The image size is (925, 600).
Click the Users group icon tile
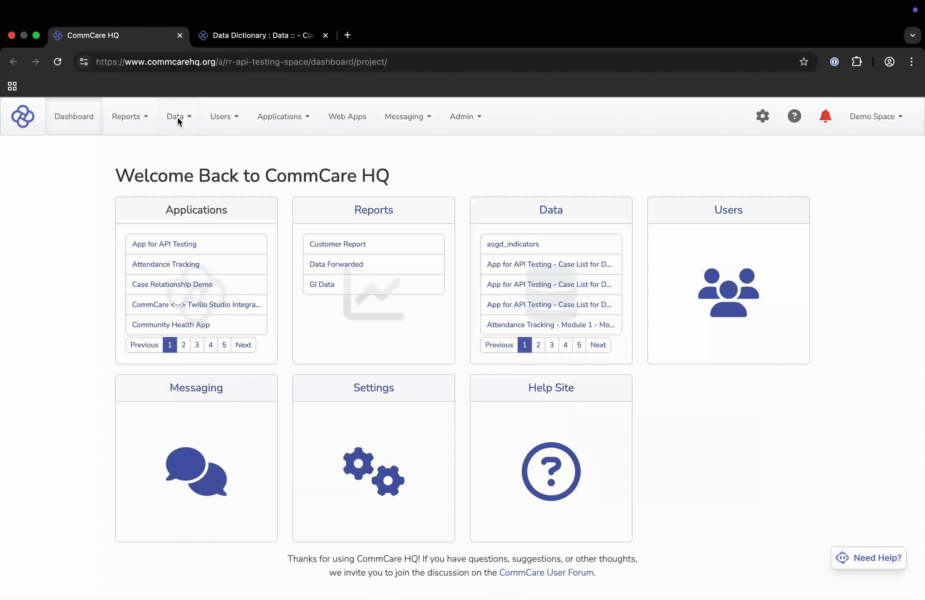pyautogui.click(x=728, y=293)
